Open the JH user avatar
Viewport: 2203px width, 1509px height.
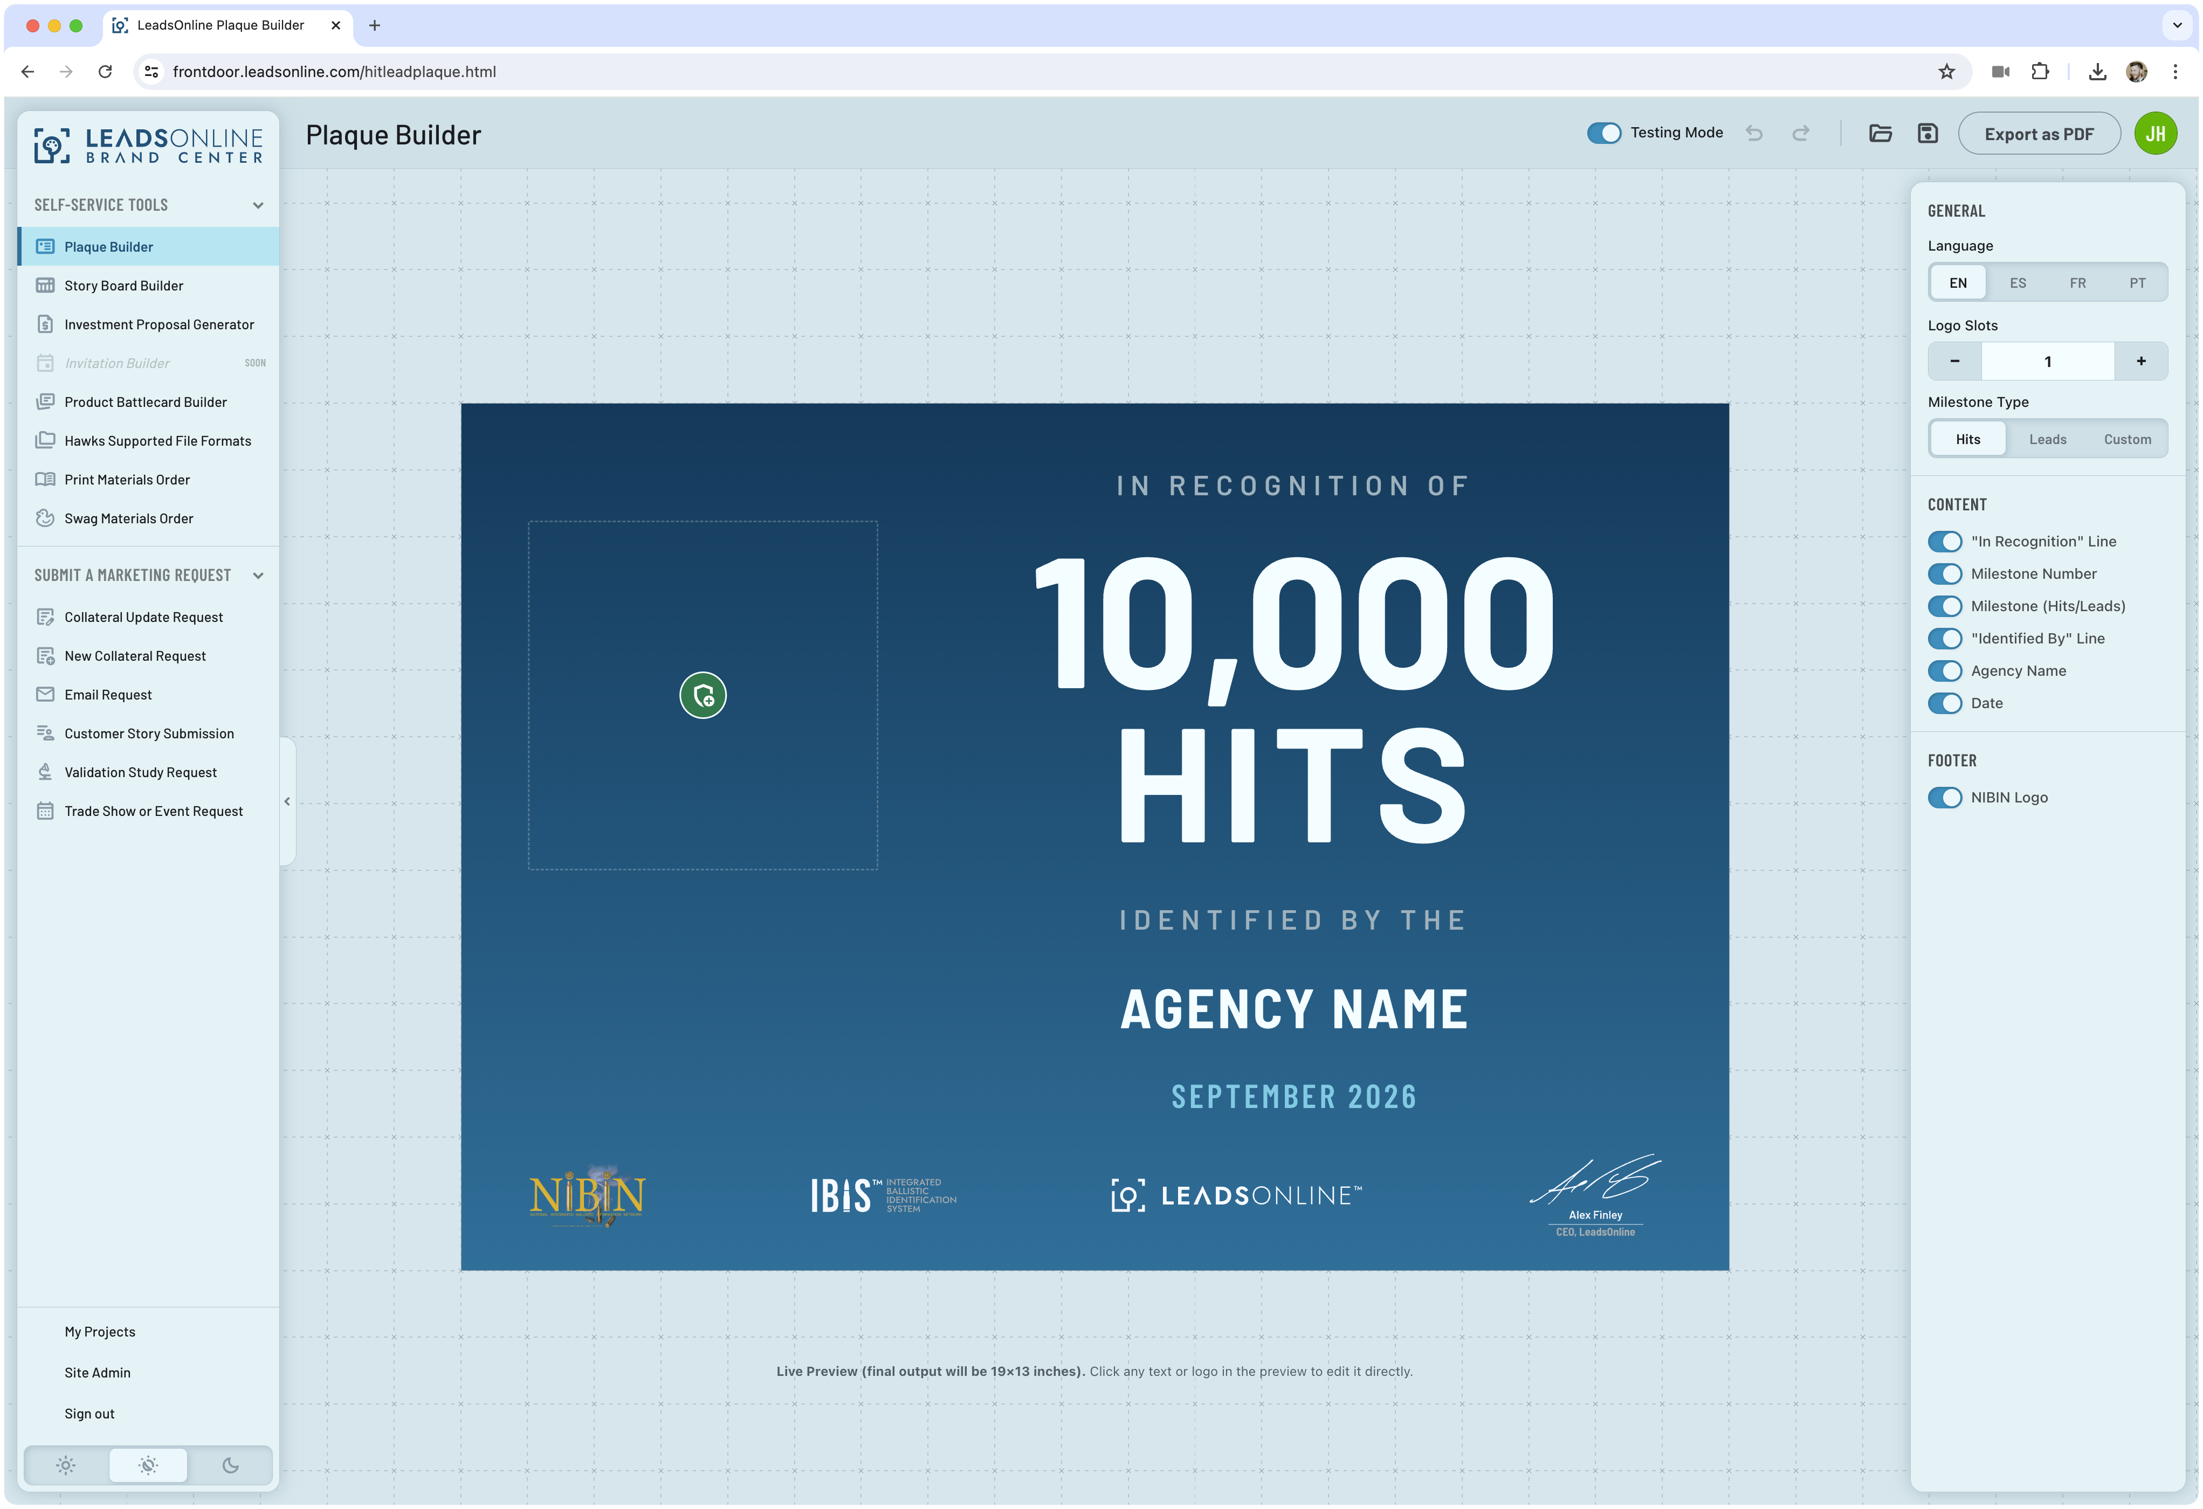point(2154,134)
